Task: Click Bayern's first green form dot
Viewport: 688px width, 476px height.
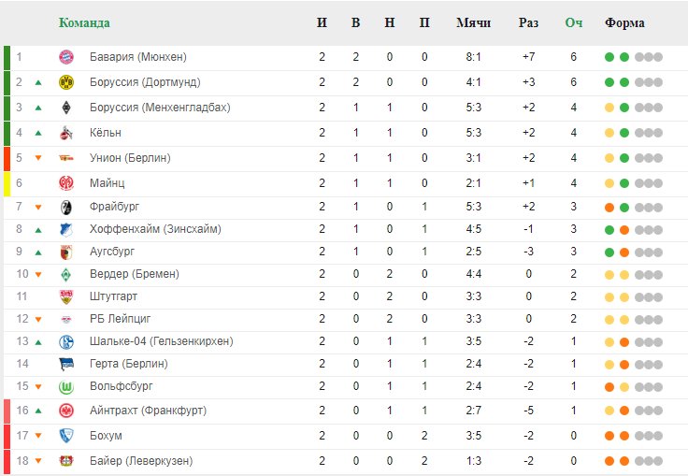Action: (x=609, y=57)
